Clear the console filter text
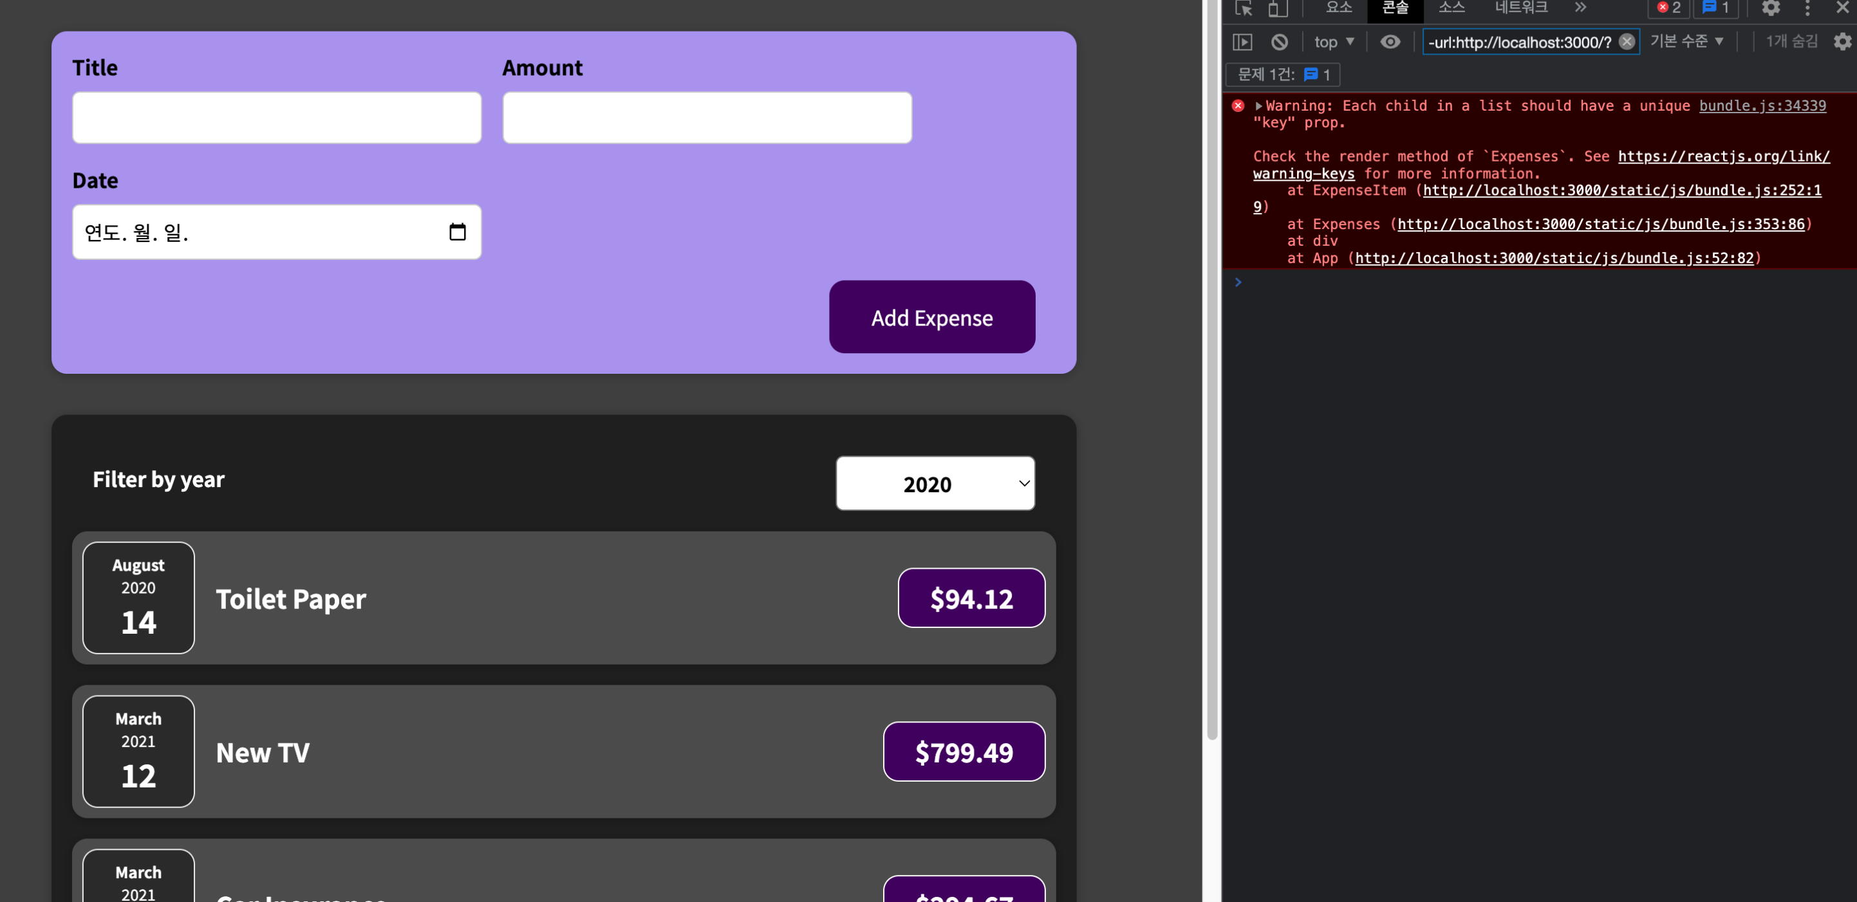Image resolution: width=1857 pixels, height=902 pixels. (1627, 42)
